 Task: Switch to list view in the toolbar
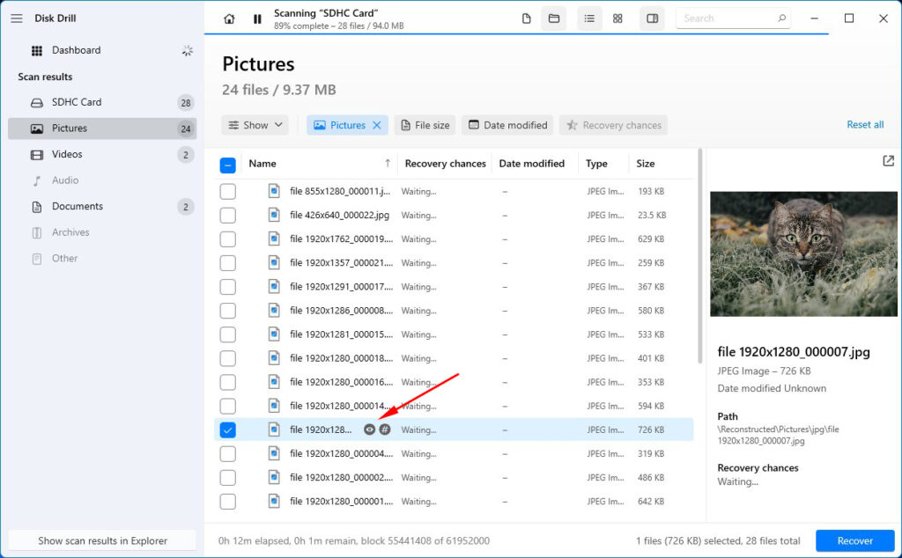click(x=589, y=18)
